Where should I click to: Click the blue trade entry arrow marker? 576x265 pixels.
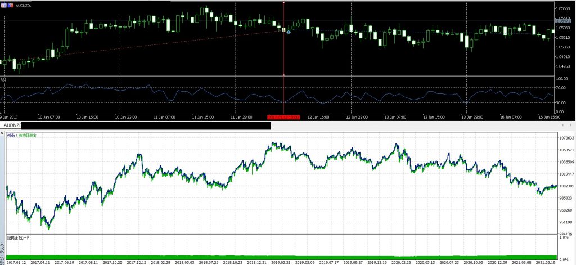tap(289, 32)
